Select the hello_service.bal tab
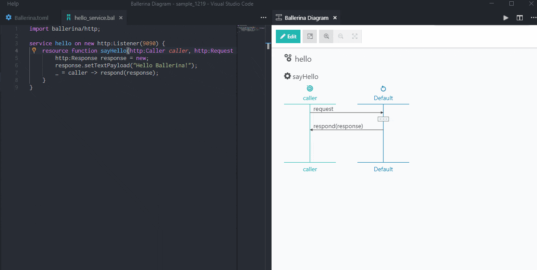537x270 pixels. coord(95,18)
